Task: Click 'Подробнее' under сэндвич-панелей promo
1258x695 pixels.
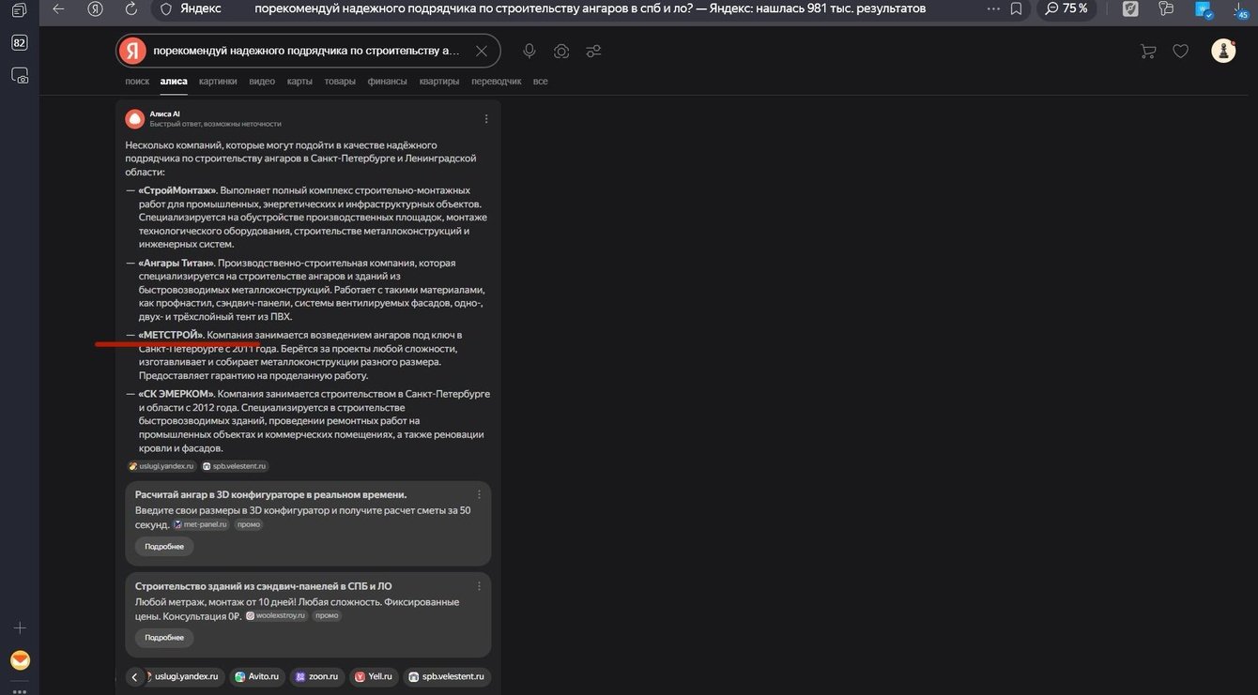Action: click(x=164, y=638)
